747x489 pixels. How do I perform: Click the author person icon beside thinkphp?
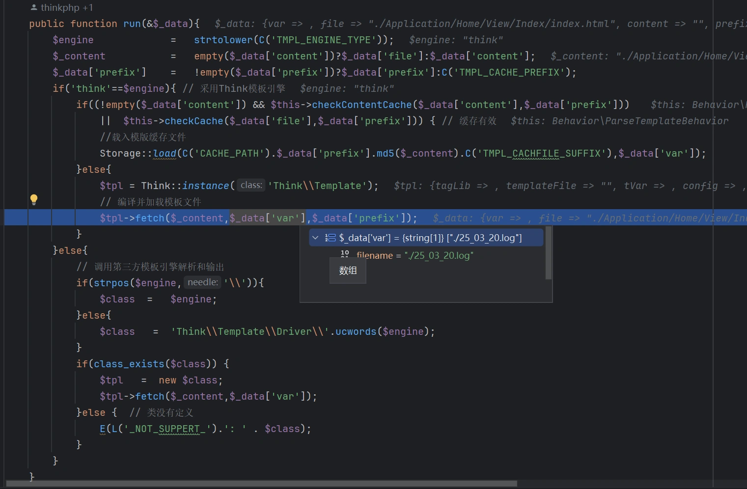click(34, 7)
